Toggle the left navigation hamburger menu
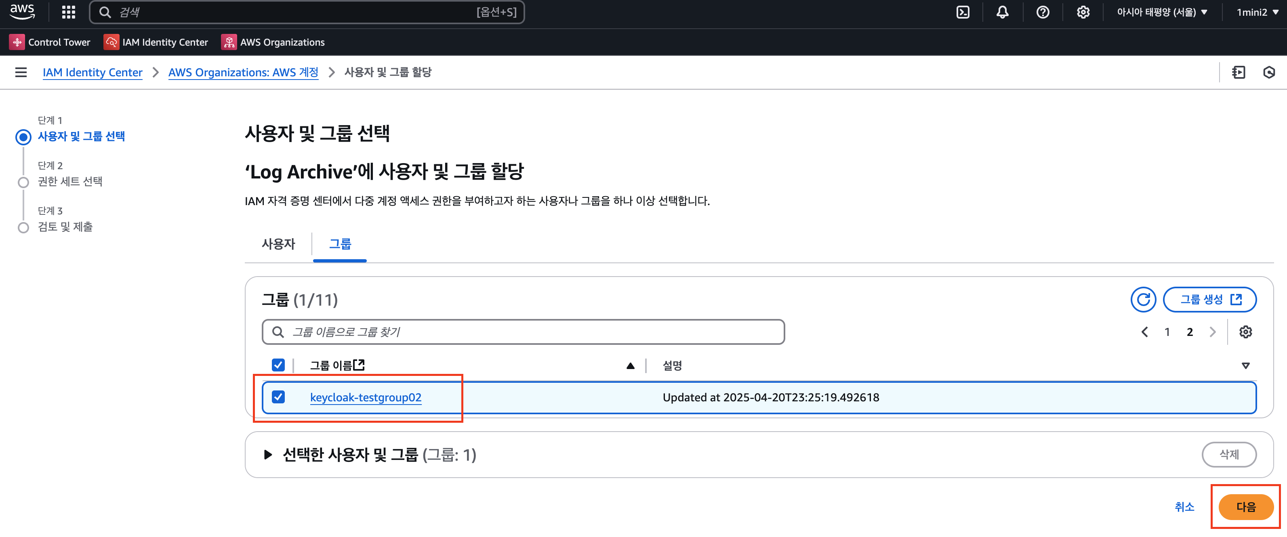Image resolution: width=1287 pixels, height=537 pixels. [21, 72]
